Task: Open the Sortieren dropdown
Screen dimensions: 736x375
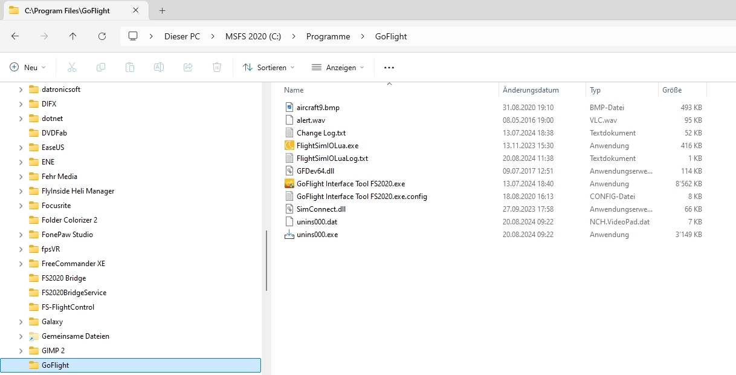Action: [269, 68]
